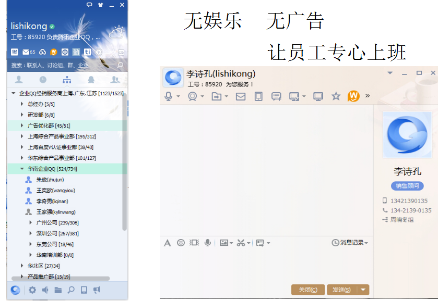The image size is (438, 301).
Task: Expand 上海综合产品事业部 [195/312]
Action: point(22,136)
